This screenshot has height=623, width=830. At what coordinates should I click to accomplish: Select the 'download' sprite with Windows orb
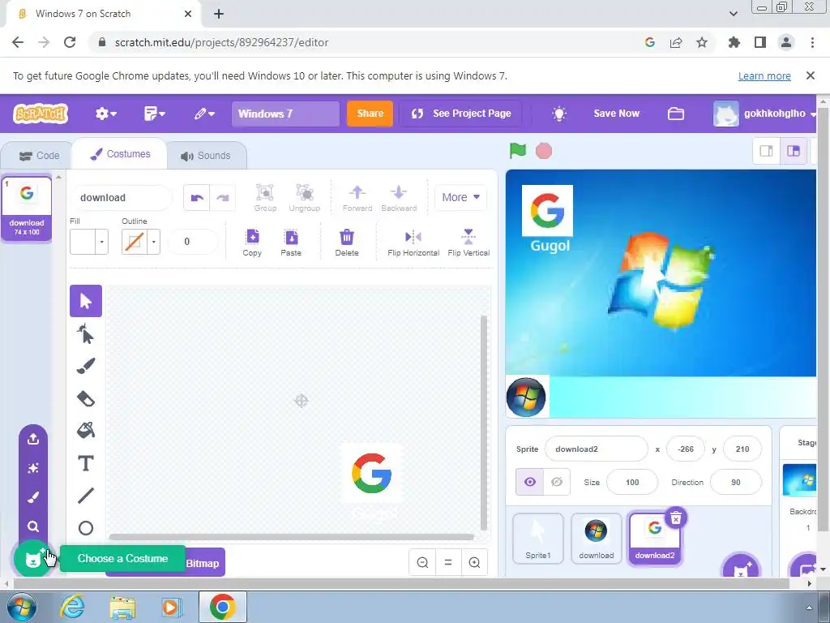pos(596,539)
